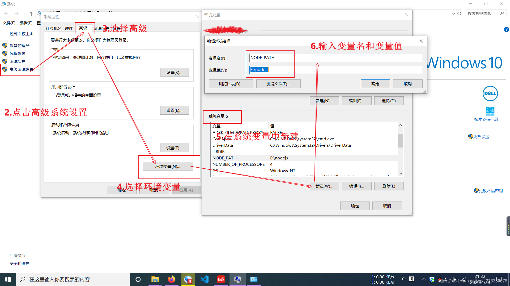This screenshot has height=286, width=510.
Task: Click 设置(T)... under 启动和故障恢复
Action: (x=174, y=148)
